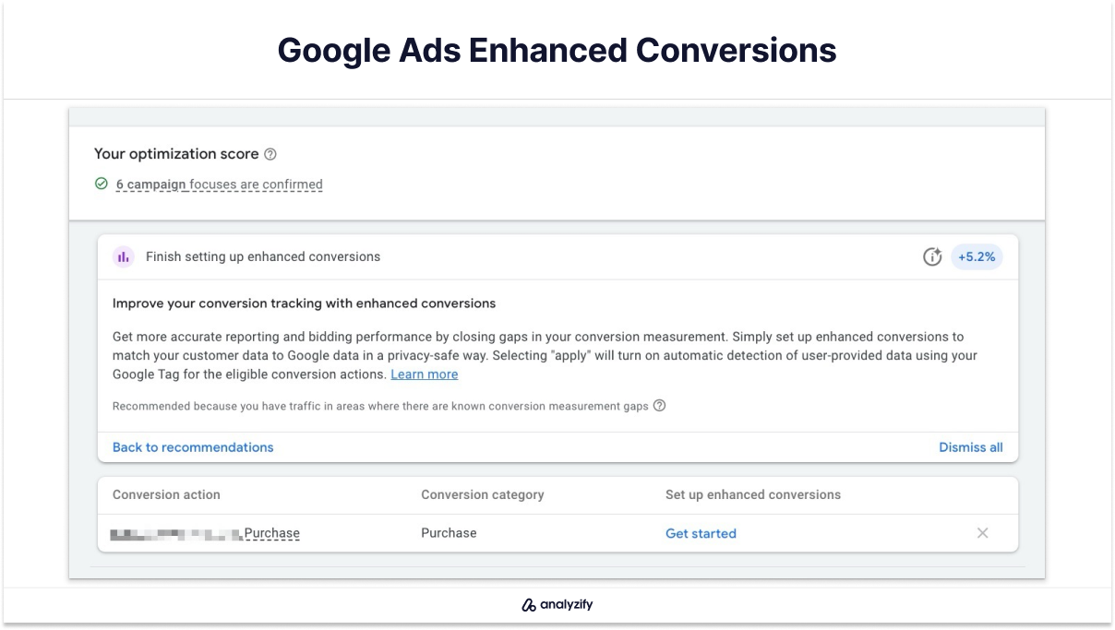This screenshot has width=1115, height=630.
Task: Dismiss the Purchase row with X icon
Action: pyautogui.click(x=983, y=533)
